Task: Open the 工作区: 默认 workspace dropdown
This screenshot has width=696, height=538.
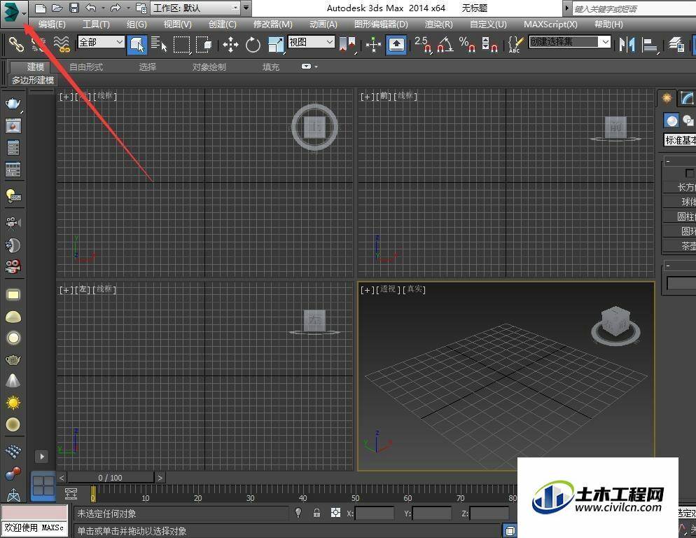Action: pos(195,8)
